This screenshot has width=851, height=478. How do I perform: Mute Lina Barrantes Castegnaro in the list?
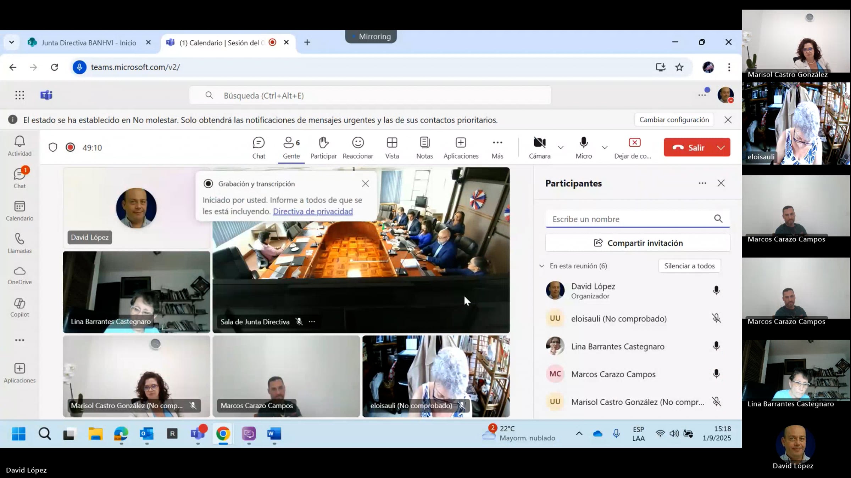716,346
